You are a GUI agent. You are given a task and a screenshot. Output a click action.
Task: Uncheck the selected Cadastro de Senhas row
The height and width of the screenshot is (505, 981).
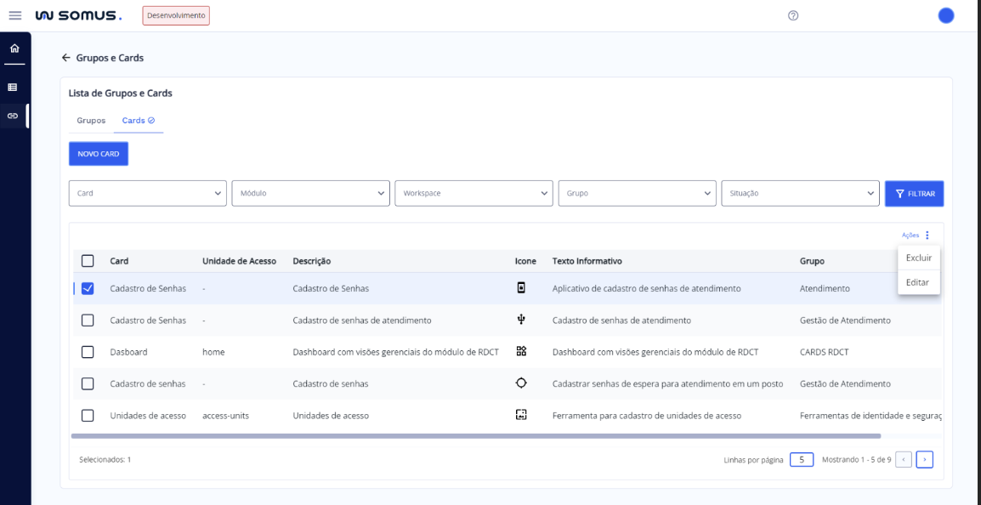88,288
